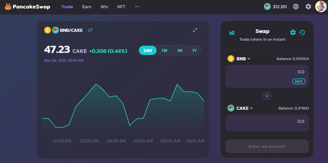Open the BNB token dropdown
328x163 pixels.
point(243,59)
